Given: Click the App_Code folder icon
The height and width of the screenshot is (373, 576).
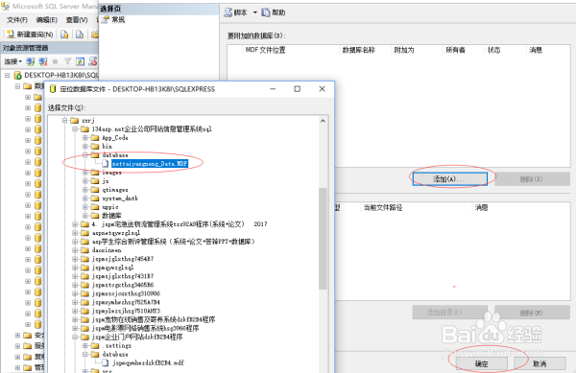Looking at the screenshot, I should click(x=95, y=137).
